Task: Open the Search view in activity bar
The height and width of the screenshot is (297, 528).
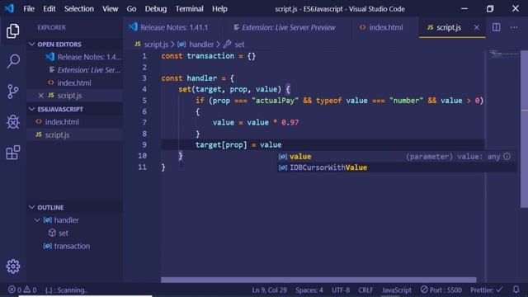Action: coord(13,61)
